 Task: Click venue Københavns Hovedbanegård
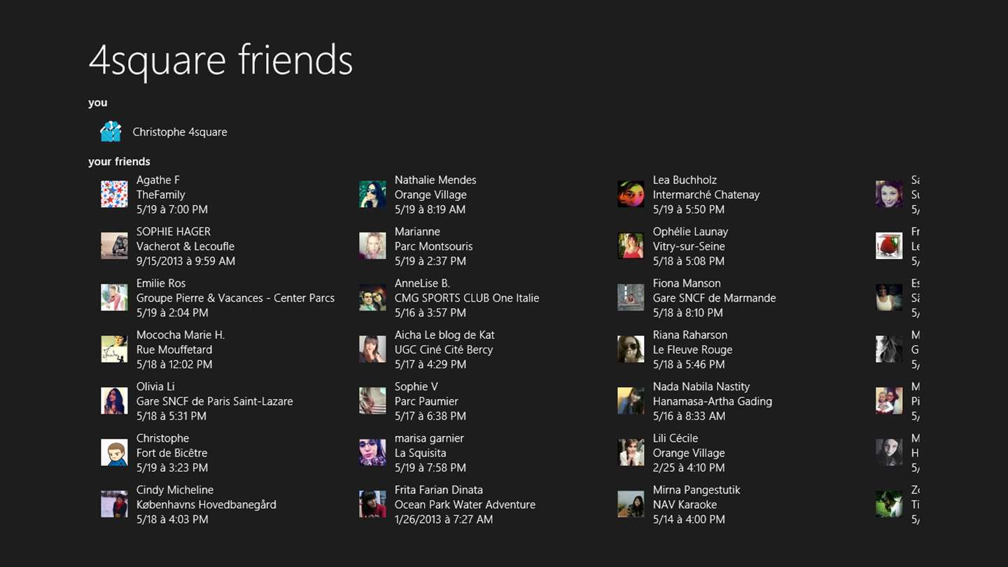[x=206, y=505]
